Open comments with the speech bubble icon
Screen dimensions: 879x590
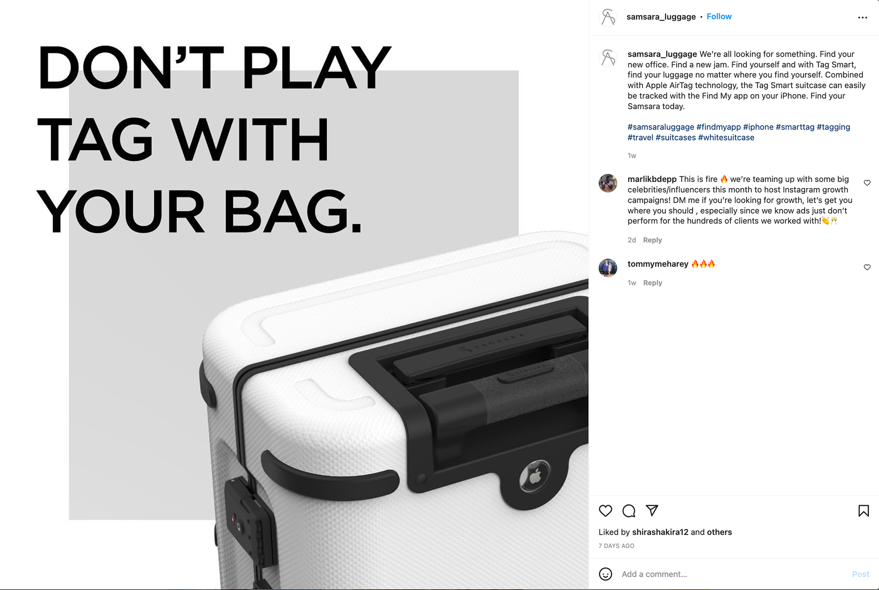click(x=629, y=511)
